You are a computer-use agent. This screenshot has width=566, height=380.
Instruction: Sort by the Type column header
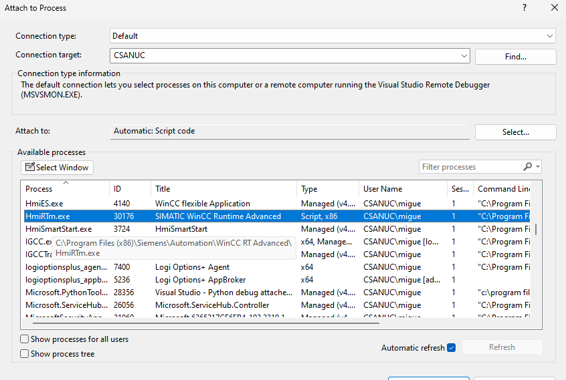tap(328, 189)
